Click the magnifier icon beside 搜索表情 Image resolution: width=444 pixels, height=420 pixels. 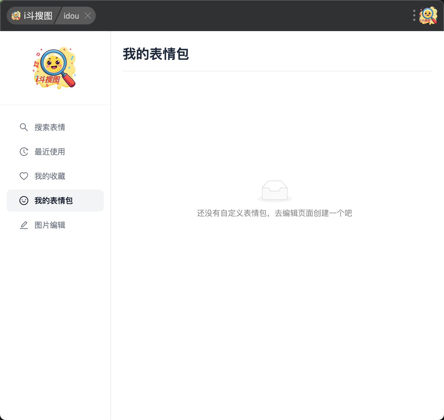[x=24, y=127]
